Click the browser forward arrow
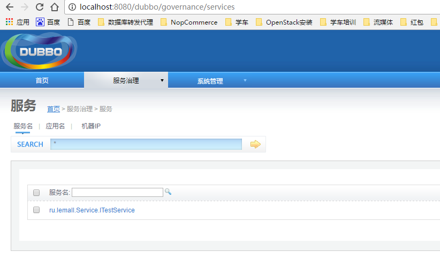This screenshot has width=440, height=259. (x=25, y=7)
